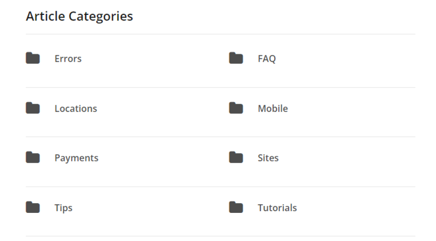Open the FAQ category link

pos(267,59)
